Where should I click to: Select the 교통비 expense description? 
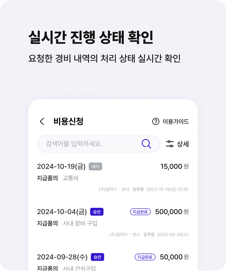[70, 178]
